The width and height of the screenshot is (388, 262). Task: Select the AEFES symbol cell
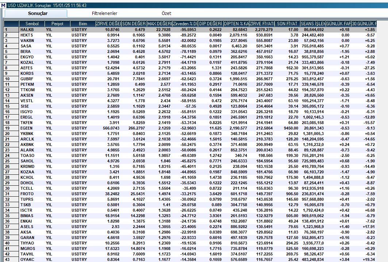(x=32, y=68)
